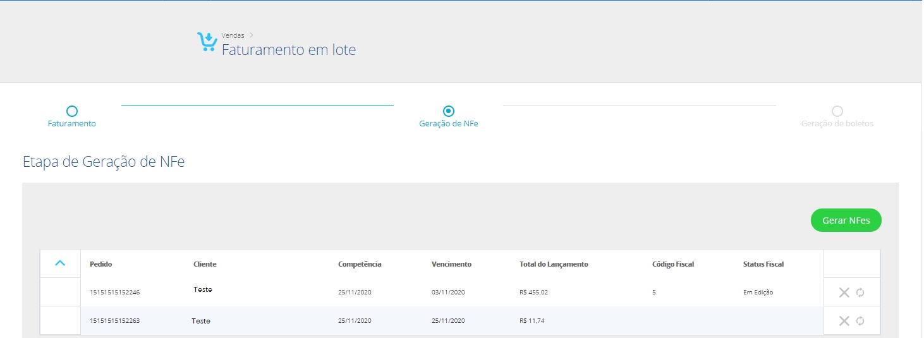Collapse the table using the up chevron
The width and height of the screenshot is (924, 338).
point(60,263)
